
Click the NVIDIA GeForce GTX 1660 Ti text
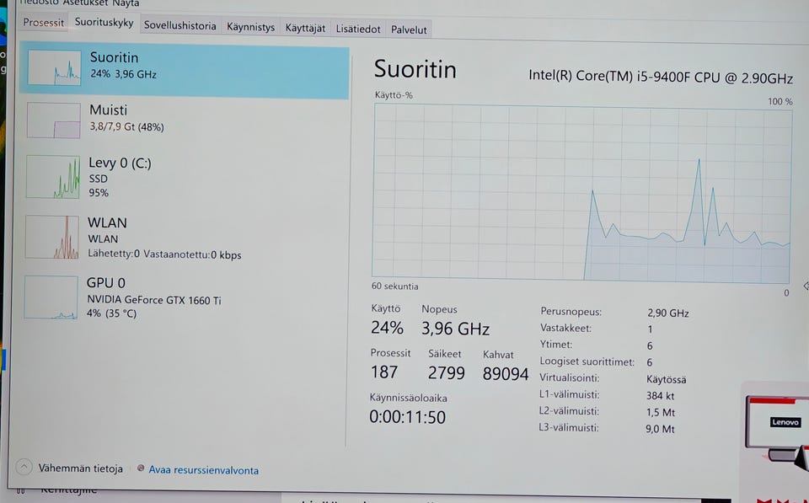(153, 300)
